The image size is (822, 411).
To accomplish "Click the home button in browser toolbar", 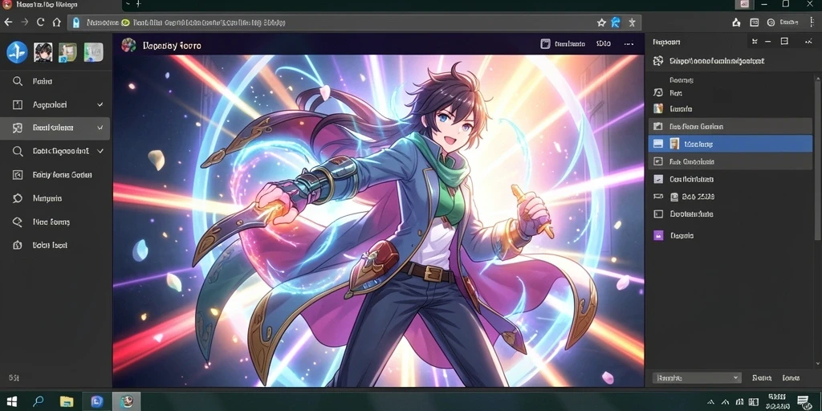I will point(57,22).
